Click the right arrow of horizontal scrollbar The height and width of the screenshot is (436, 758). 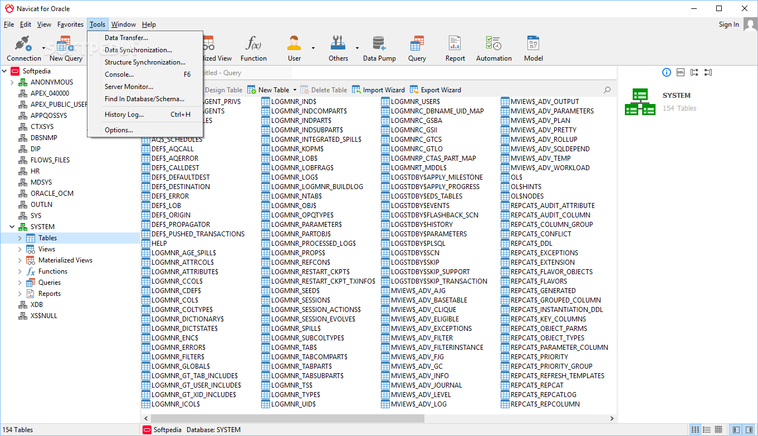[612, 419]
